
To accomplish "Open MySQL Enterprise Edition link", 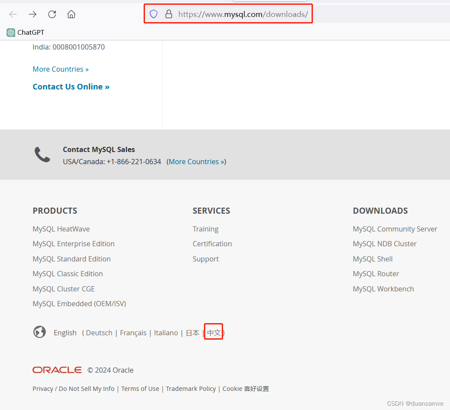I will (x=73, y=244).
